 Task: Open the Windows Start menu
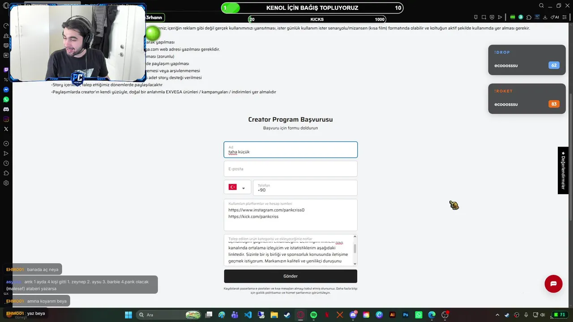click(x=128, y=315)
